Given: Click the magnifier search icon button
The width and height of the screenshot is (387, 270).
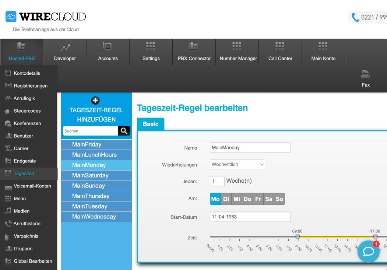Looking at the screenshot, I should click(124, 131).
